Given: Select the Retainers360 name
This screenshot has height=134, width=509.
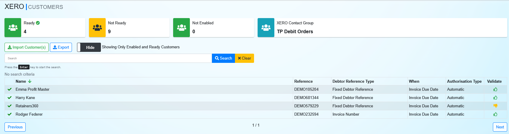Looking at the screenshot, I should (x=27, y=106).
